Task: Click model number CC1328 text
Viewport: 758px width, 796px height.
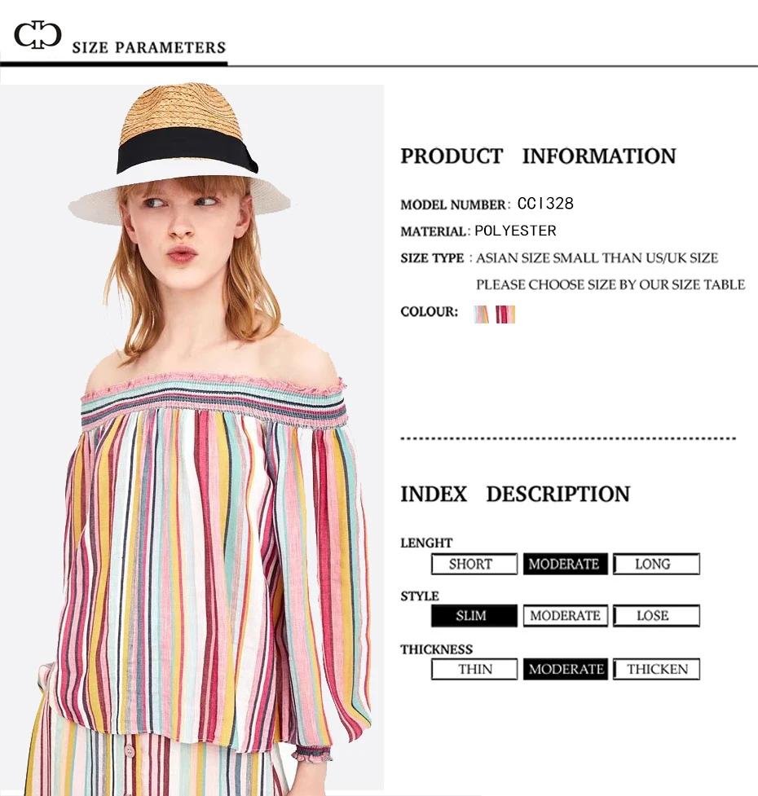Action: 545,204
